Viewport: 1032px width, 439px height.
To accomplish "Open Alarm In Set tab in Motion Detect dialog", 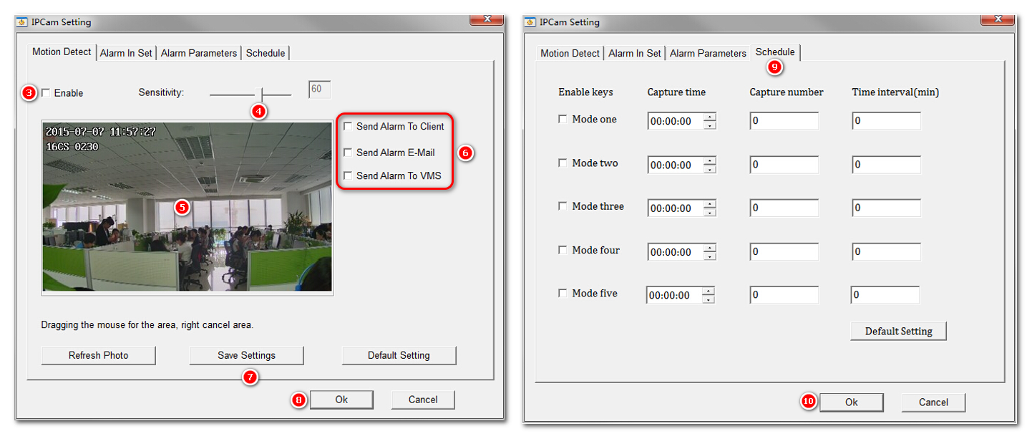I will [x=126, y=53].
